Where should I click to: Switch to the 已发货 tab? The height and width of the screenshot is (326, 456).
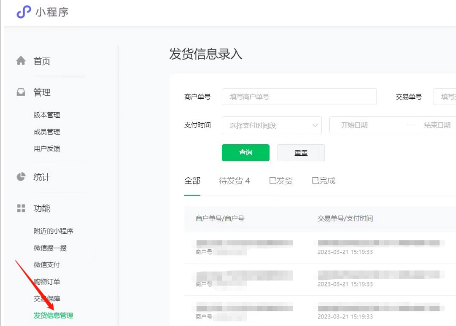click(x=280, y=181)
